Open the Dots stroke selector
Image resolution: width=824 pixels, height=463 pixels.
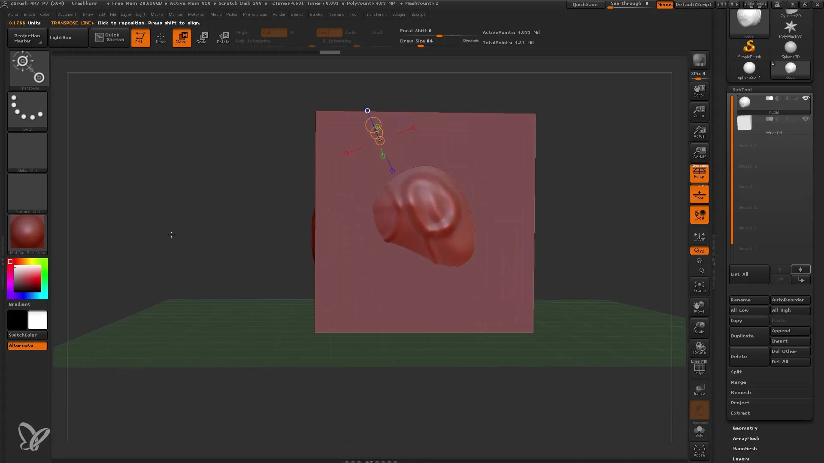tap(27, 111)
